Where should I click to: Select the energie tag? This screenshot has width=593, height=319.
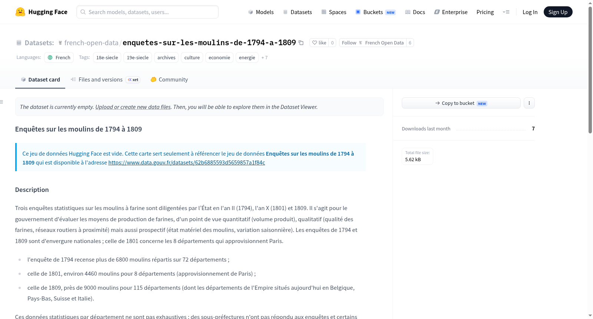(247, 57)
